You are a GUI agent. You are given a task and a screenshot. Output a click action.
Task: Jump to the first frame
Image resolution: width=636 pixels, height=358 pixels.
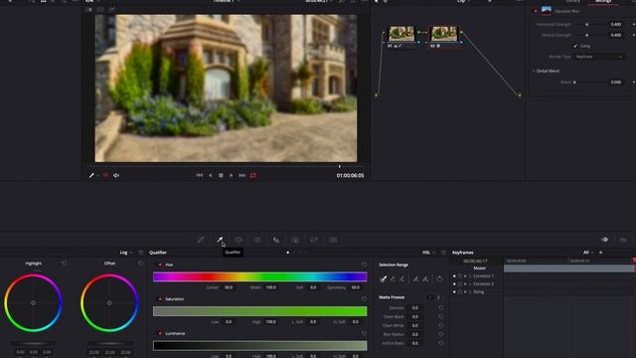pos(199,175)
